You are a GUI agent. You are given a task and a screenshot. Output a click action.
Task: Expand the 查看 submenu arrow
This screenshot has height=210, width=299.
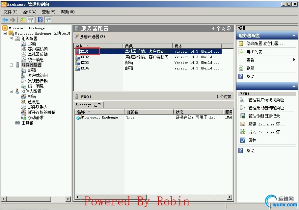tap(294, 60)
